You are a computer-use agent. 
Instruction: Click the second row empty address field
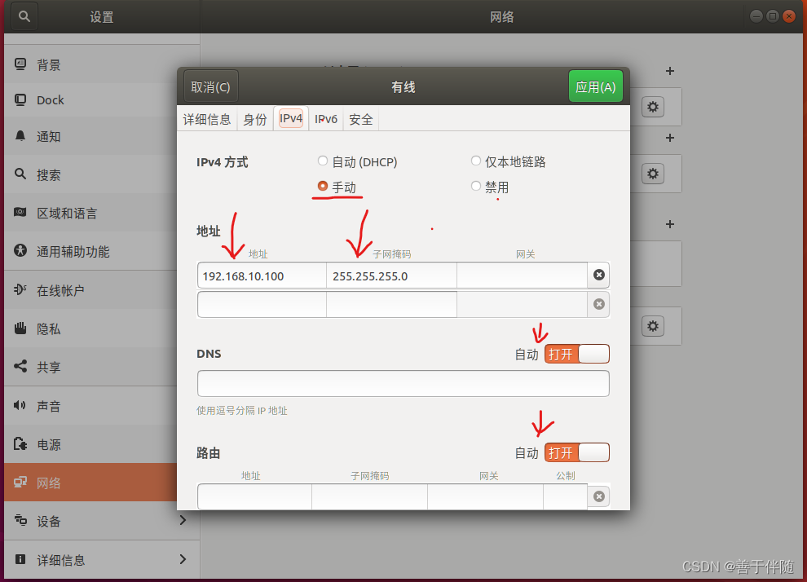[262, 305]
